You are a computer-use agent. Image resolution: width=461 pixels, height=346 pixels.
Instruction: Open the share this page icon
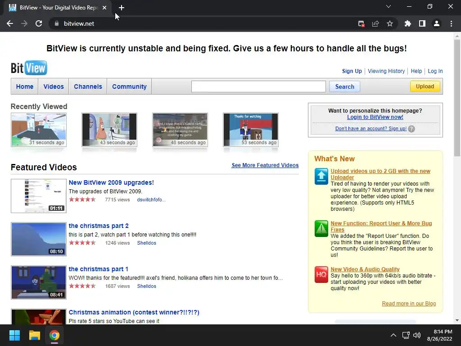[x=375, y=23]
